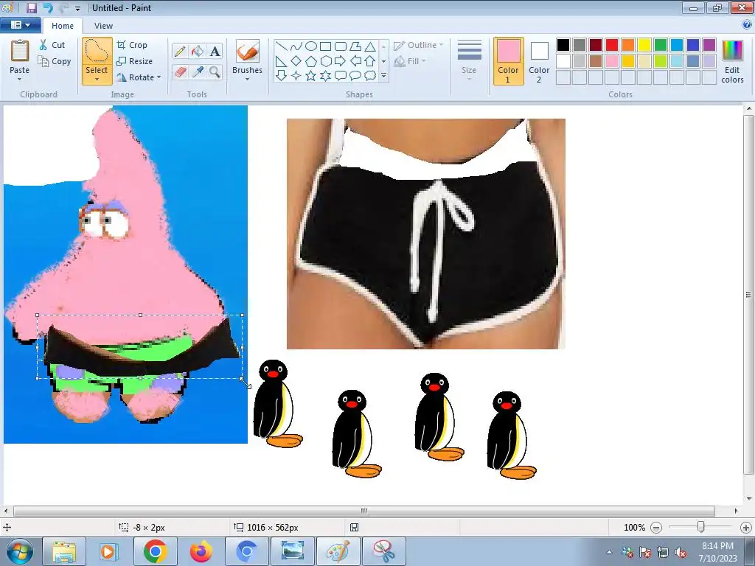
Task: Choose the Five-point star shape
Action: click(x=311, y=76)
